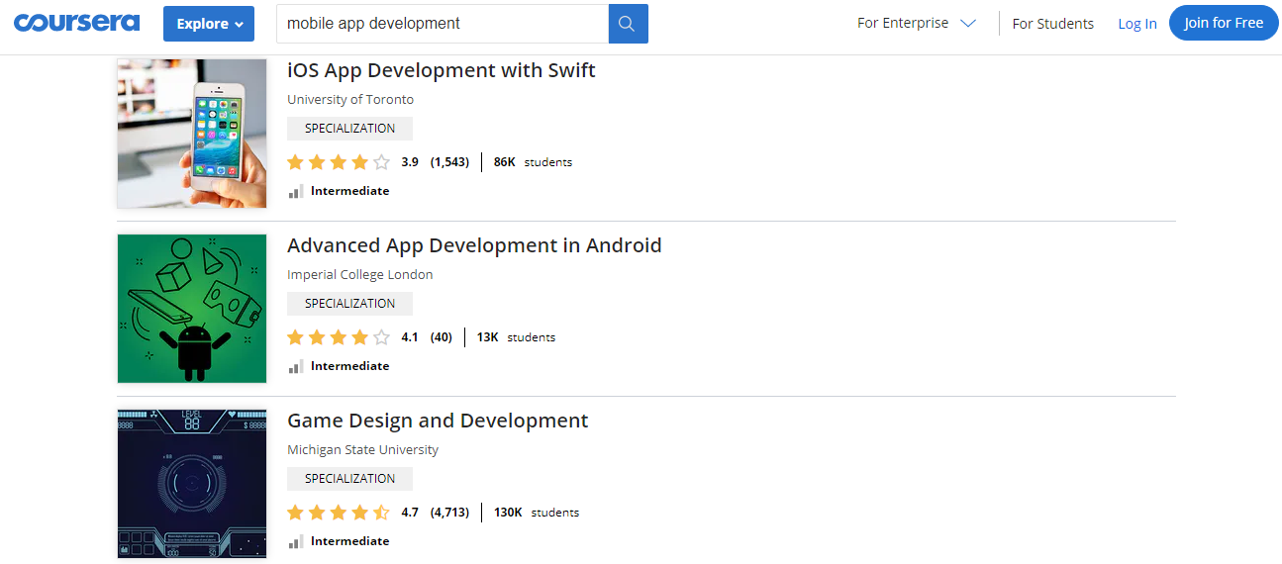Click the Intermediate level bars icon for iOS course

[295, 191]
